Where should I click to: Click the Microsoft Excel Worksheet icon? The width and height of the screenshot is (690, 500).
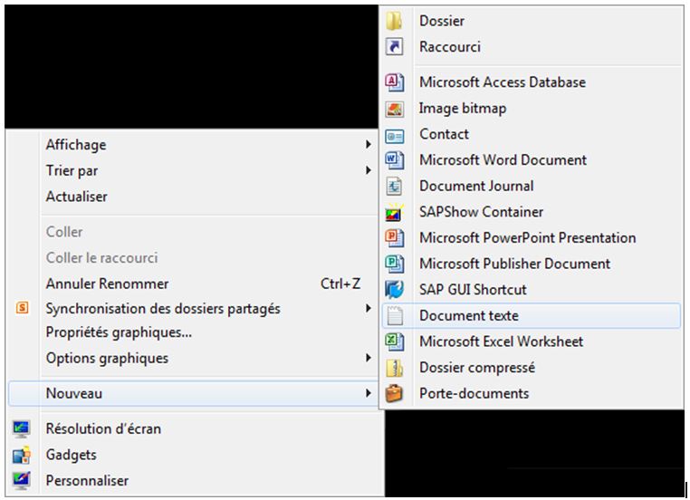pyautogui.click(x=395, y=342)
